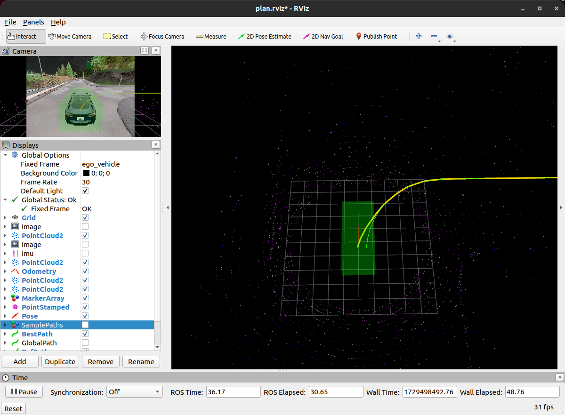Close the Displays panel
This screenshot has height=415, width=565.
tap(156, 145)
